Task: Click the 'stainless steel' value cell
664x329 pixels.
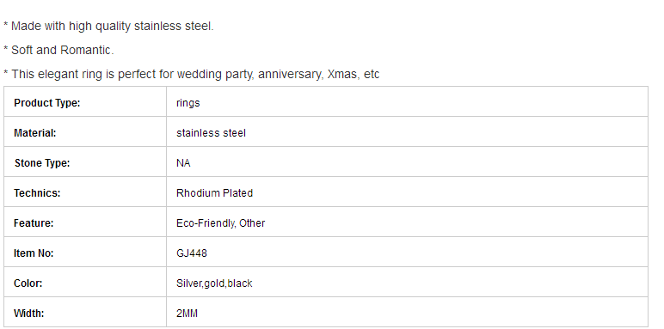Action: point(407,131)
